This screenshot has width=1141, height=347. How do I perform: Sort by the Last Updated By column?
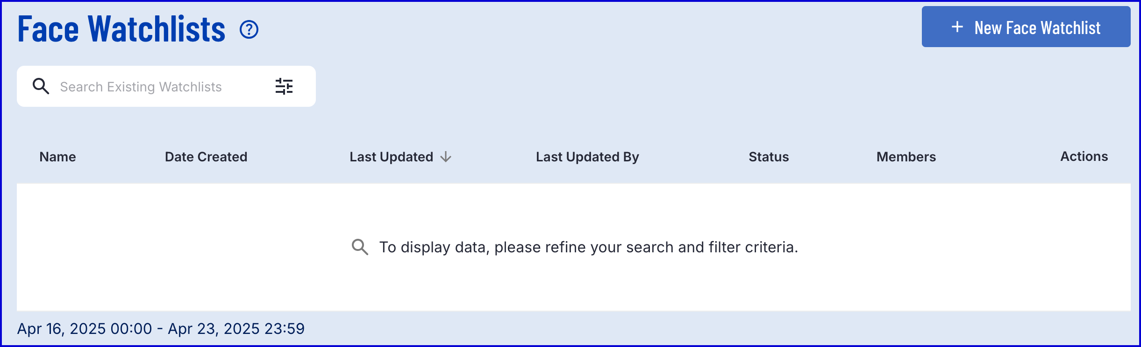pos(587,157)
